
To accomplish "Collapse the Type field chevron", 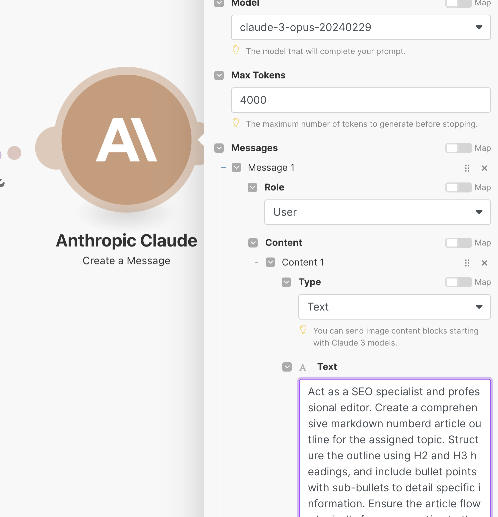I will tap(286, 282).
